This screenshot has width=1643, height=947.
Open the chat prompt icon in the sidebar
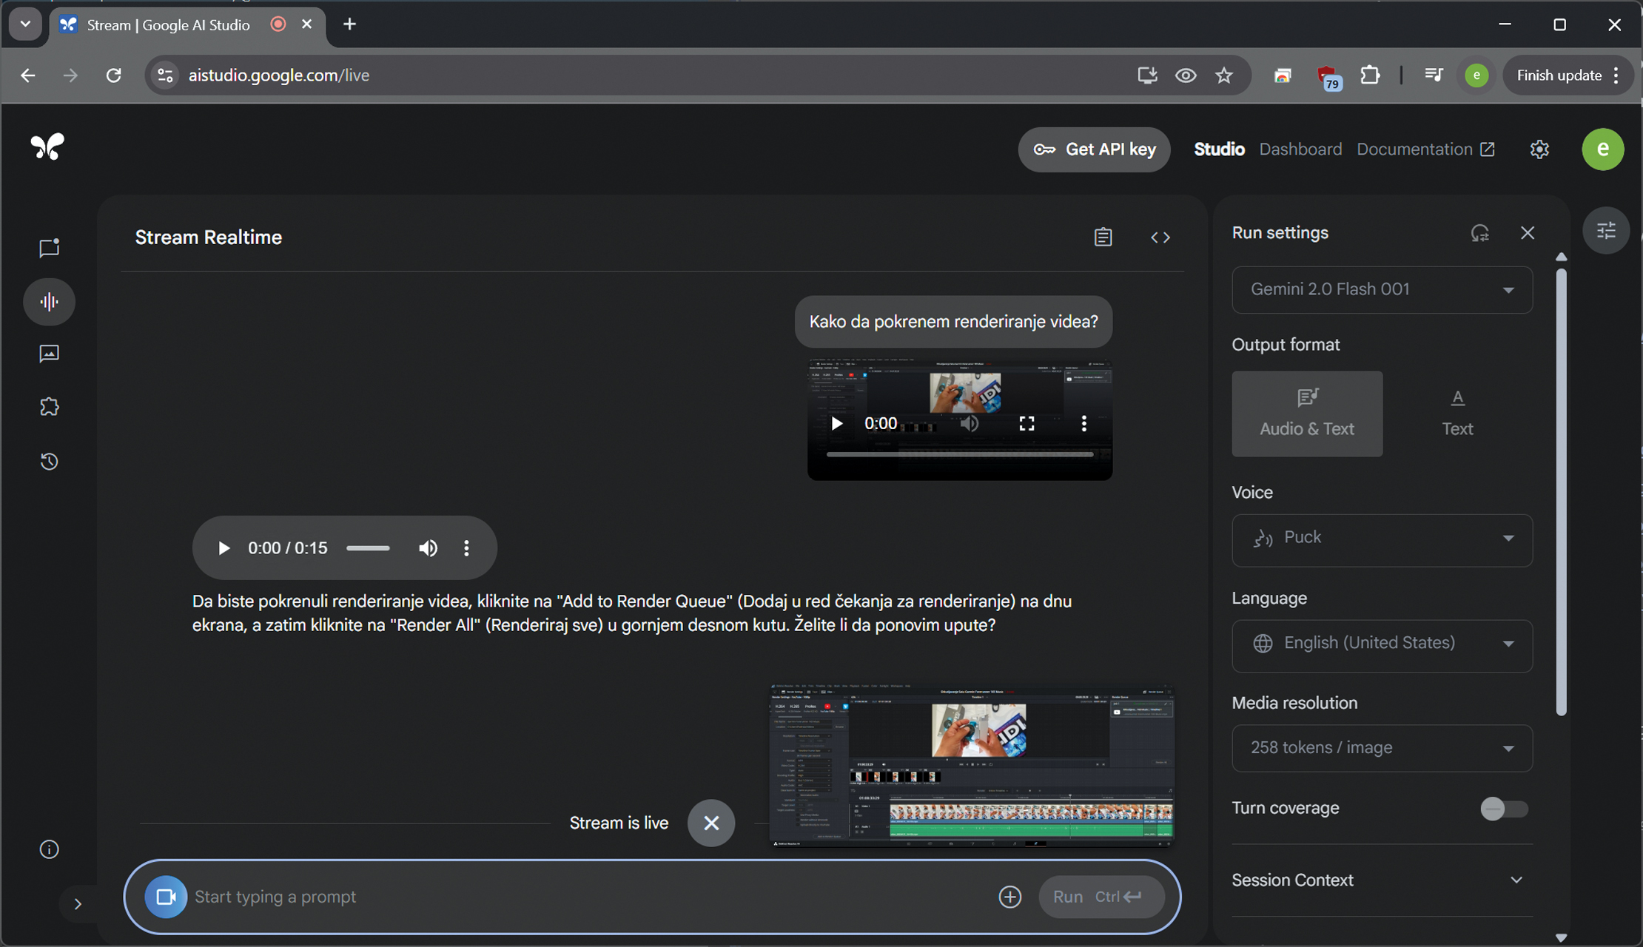click(x=49, y=248)
